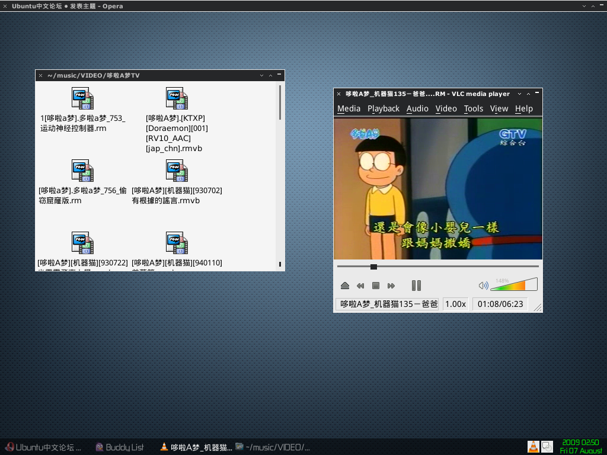Viewport: 607px width, 455px height.
Task: Click the next/fast-forward button in VLC
Action: [x=391, y=286]
